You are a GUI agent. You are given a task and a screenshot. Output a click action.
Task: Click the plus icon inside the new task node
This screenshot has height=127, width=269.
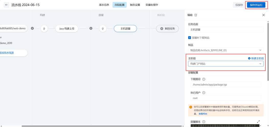tap(162, 29)
